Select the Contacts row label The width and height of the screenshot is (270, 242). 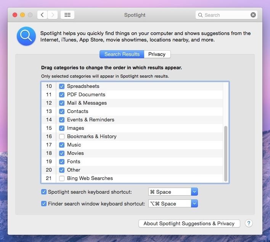pyautogui.click(x=78, y=111)
